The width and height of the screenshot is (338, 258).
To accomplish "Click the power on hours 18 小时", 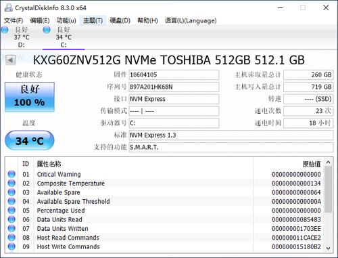I will (x=308, y=123).
